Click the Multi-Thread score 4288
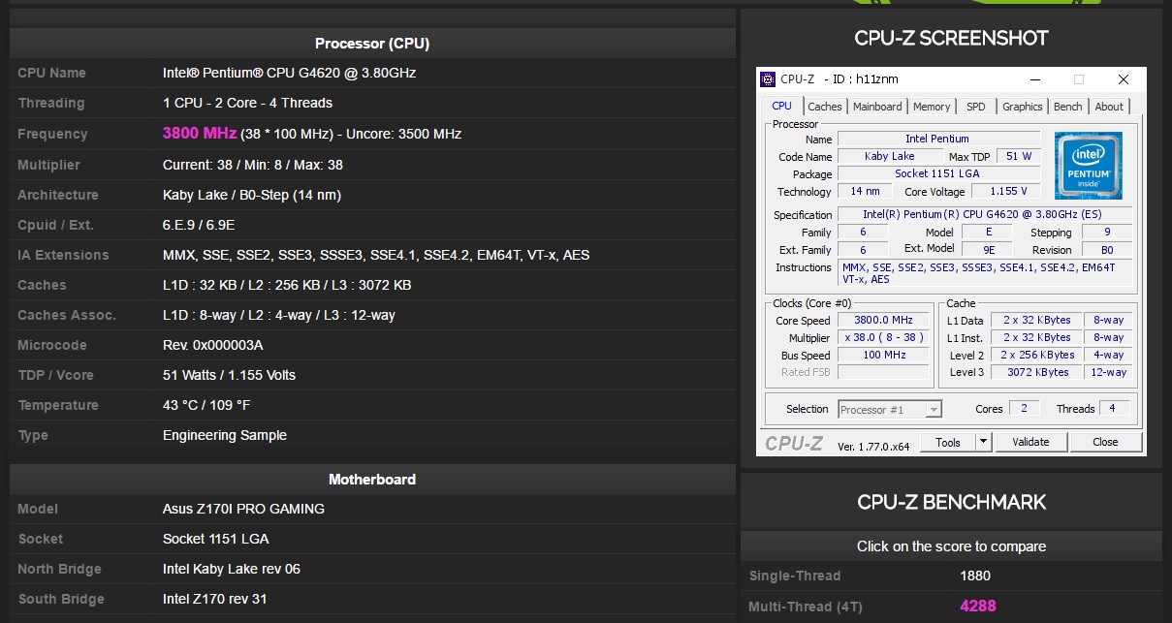Viewport: 1172px width, 623px height. (978, 607)
